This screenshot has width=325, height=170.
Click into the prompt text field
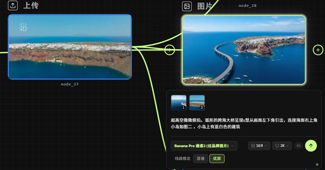tap(244, 123)
